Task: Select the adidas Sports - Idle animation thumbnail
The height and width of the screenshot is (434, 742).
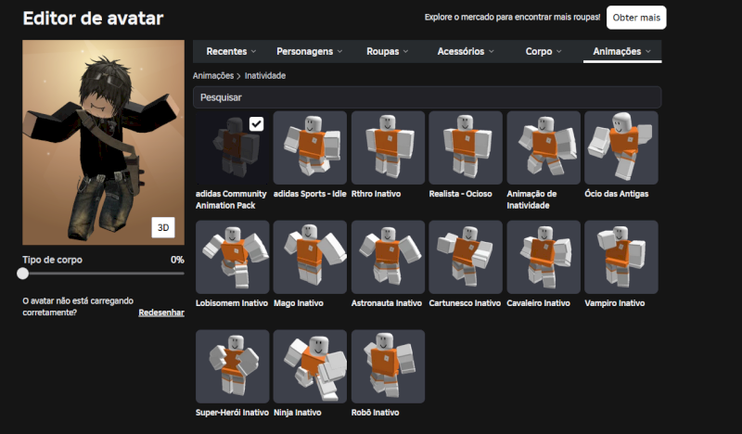Action: click(310, 147)
